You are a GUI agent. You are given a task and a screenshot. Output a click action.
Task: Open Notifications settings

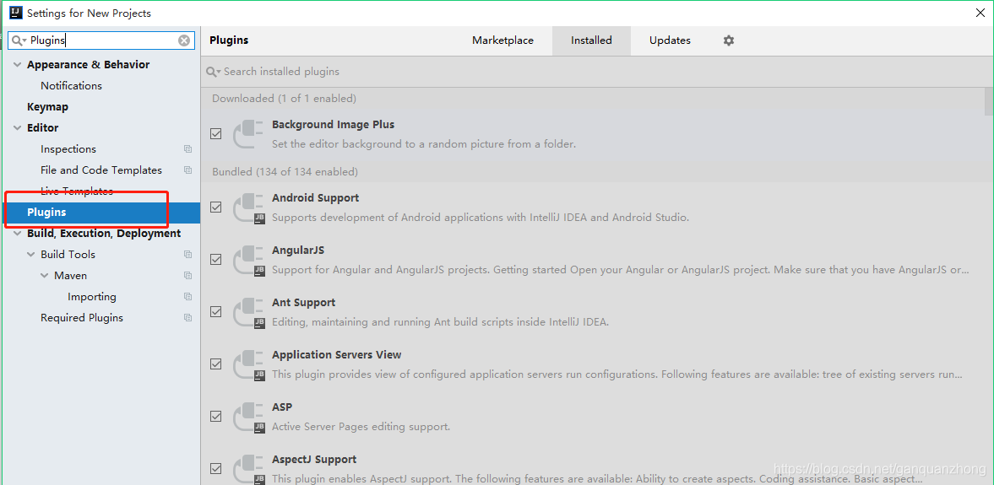(71, 85)
